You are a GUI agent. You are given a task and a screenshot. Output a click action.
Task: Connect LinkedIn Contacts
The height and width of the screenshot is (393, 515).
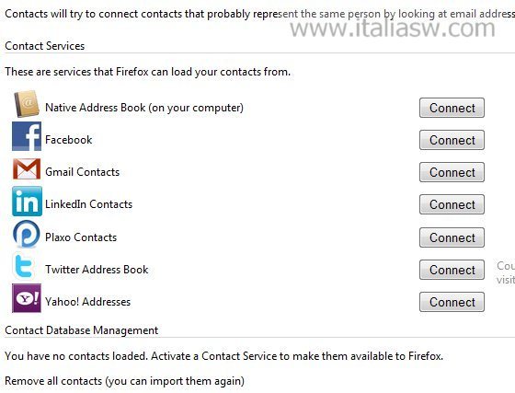(x=452, y=204)
